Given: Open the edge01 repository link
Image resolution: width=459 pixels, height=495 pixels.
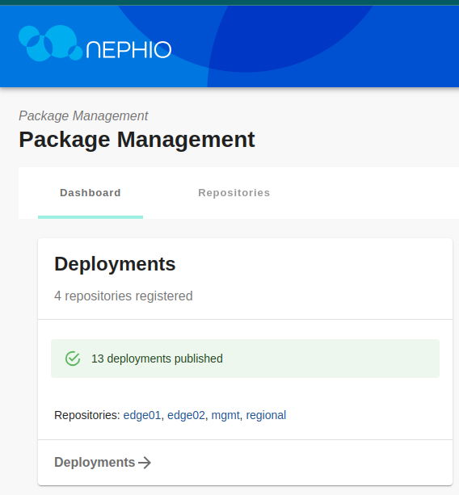Looking at the screenshot, I should (x=142, y=415).
